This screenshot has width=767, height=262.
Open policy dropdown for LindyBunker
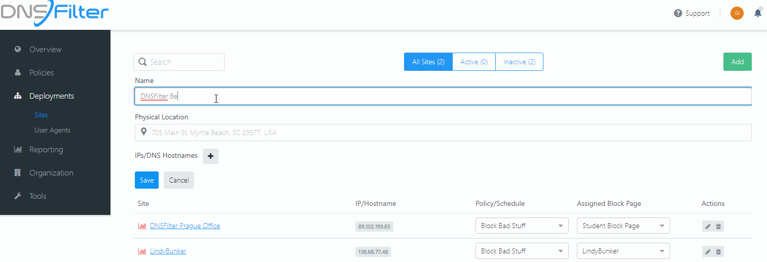pos(522,251)
